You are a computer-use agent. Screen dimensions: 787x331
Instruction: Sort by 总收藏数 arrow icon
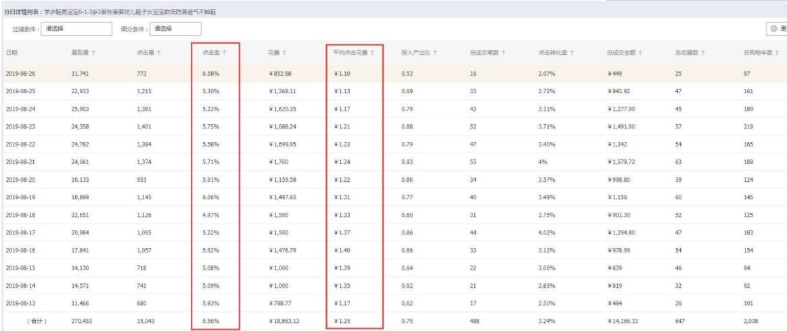(x=702, y=52)
